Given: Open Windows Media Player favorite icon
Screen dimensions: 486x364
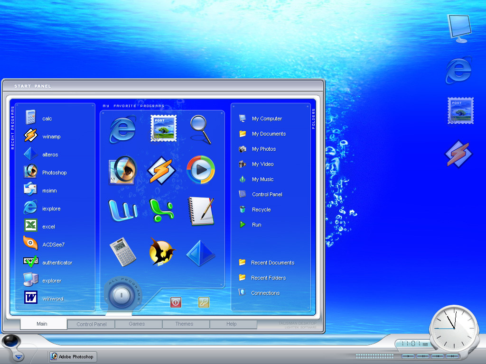Looking at the screenshot, I should click(201, 170).
